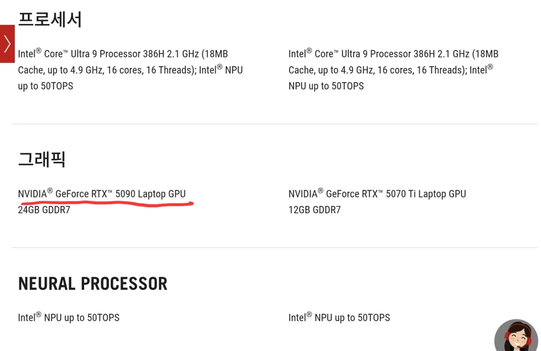Select the 24GB GDDR7 memory text
Screen dimensions: 541x351
pyautogui.click(x=44, y=210)
